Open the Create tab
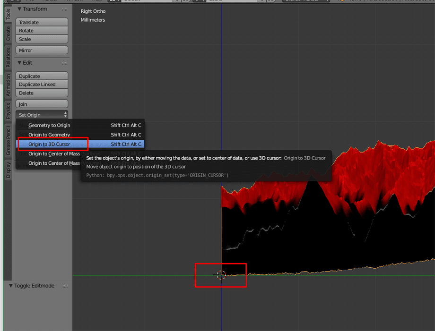The width and height of the screenshot is (435, 331). point(8,34)
